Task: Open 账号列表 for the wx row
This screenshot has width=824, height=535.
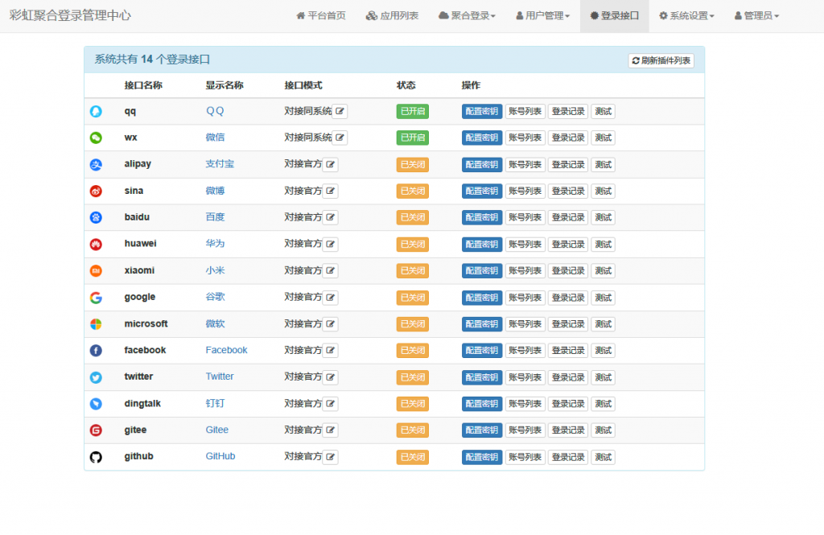Action: pyautogui.click(x=525, y=138)
